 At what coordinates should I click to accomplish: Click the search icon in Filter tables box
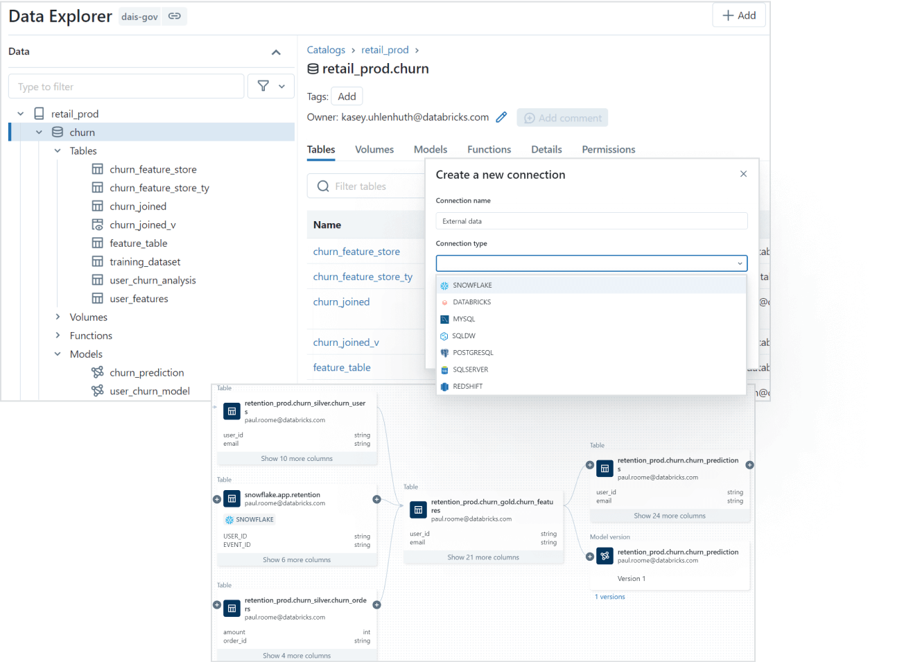(x=322, y=186)
